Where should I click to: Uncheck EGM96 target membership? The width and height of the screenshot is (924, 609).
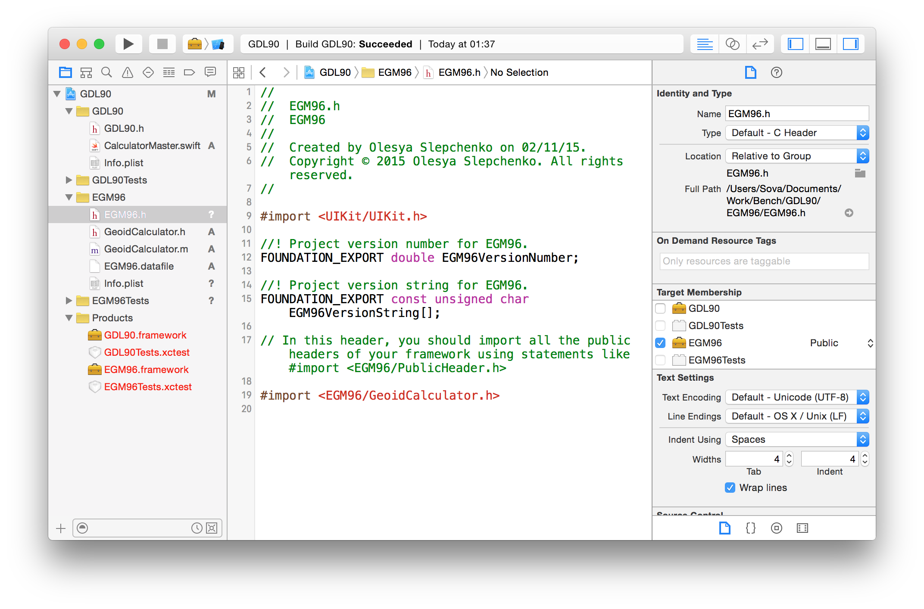tap(660, 343)
